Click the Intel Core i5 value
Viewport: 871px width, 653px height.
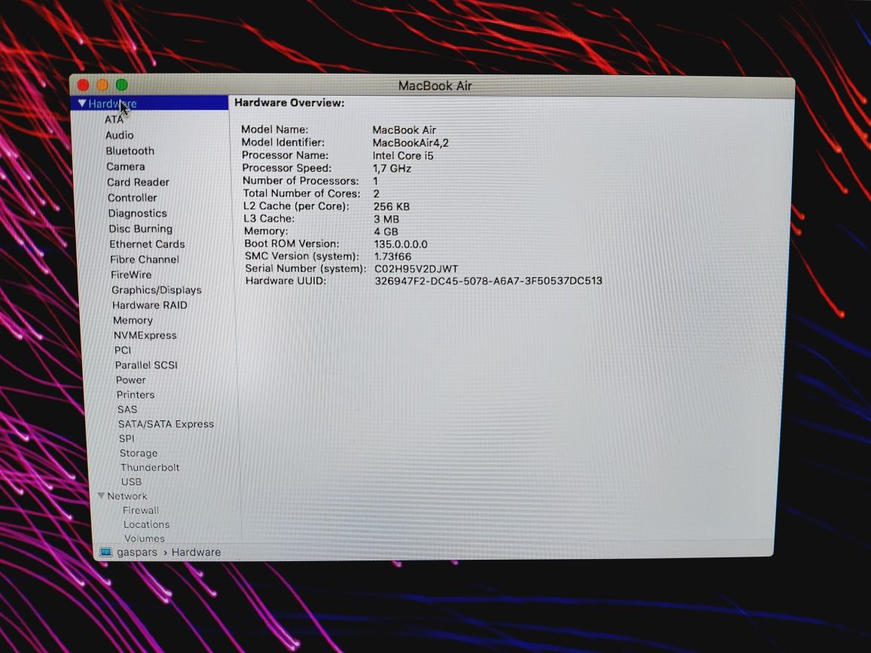[403, 155]
